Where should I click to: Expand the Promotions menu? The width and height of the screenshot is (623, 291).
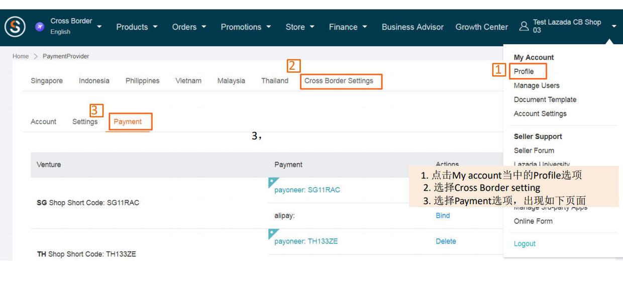(246, 27)
